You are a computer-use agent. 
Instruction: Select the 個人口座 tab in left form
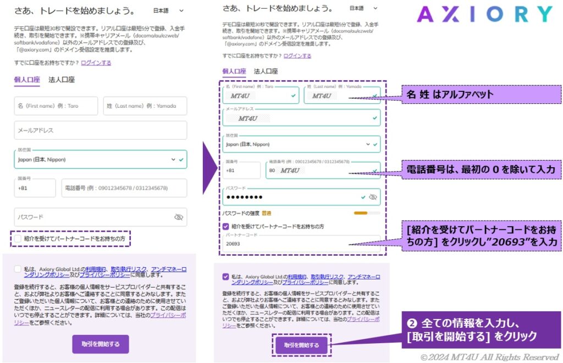tap(27, 80)
